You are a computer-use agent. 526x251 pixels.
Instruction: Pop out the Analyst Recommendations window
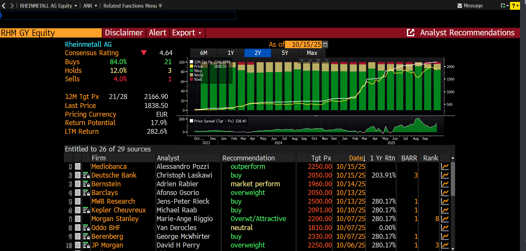(x=410, y=33)
